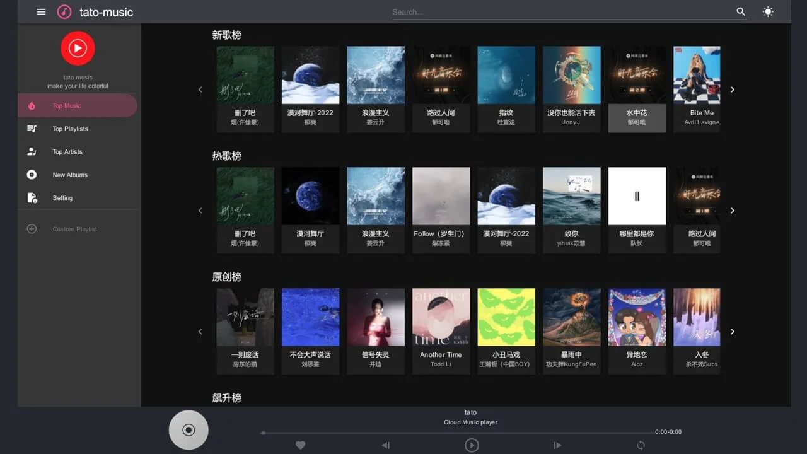Open New Albums via the disc icon
Screen dimensions: 807x454
click(32, 175)
